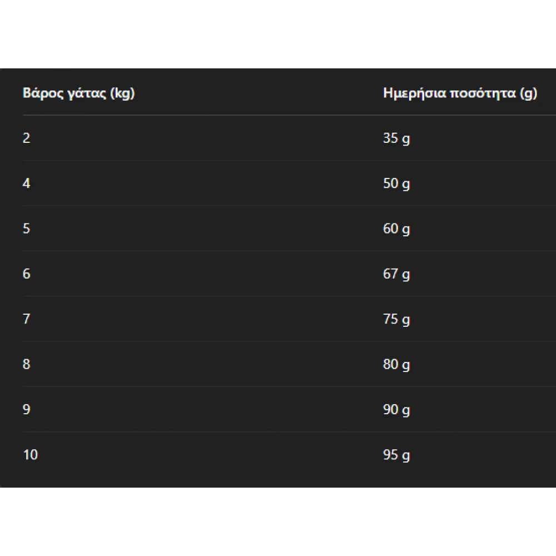Select the 95 g daily amount cell

[396, 455]
